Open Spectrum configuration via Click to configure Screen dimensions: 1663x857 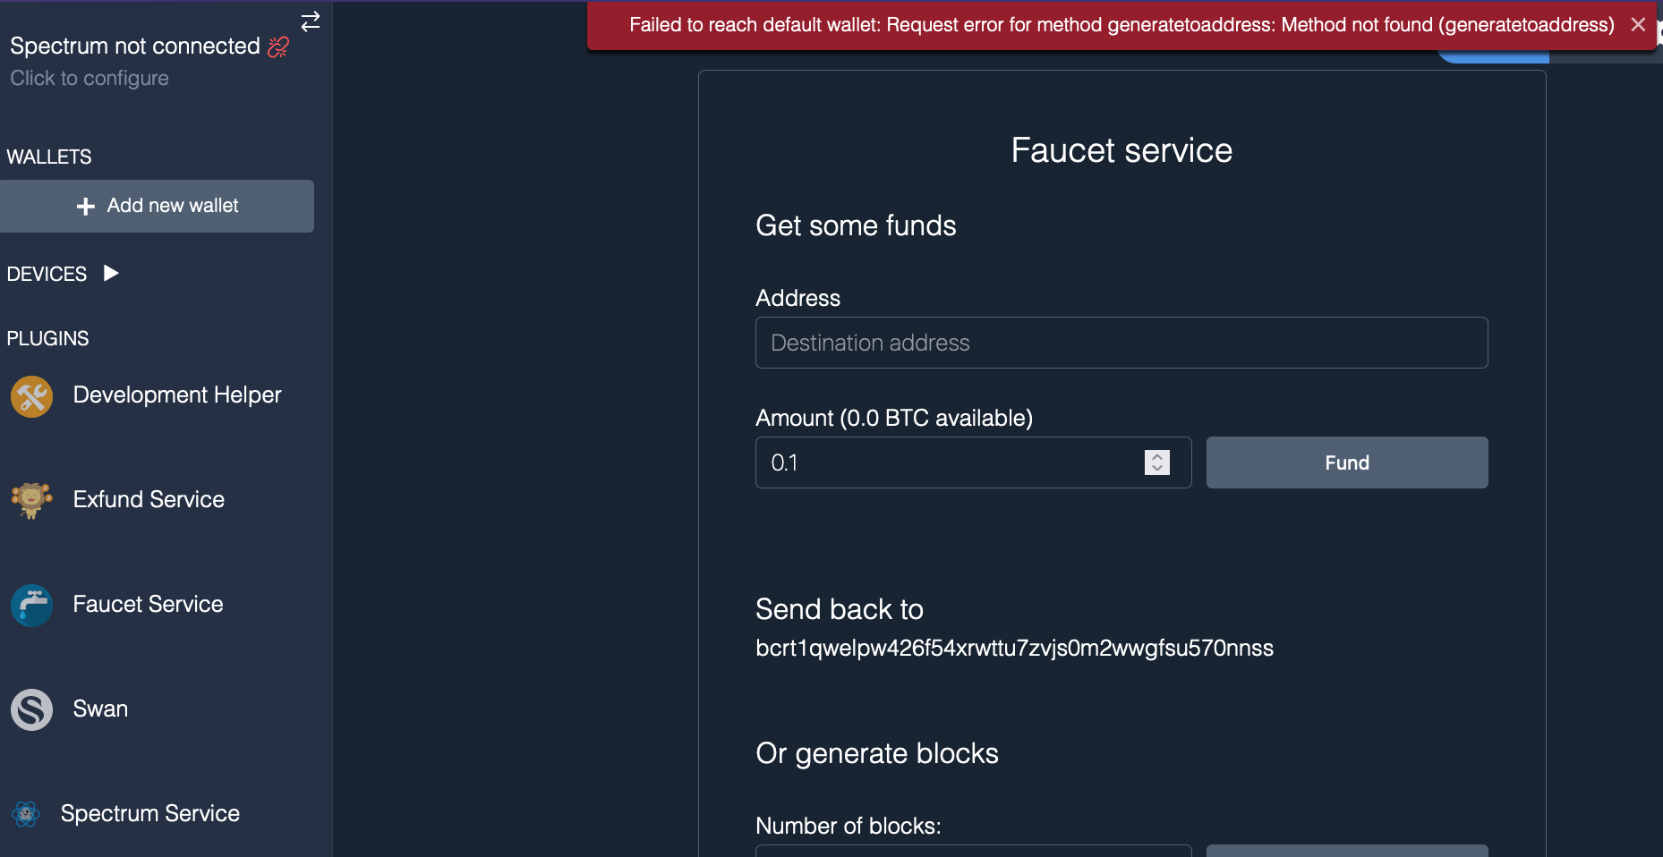pos(89,78)
